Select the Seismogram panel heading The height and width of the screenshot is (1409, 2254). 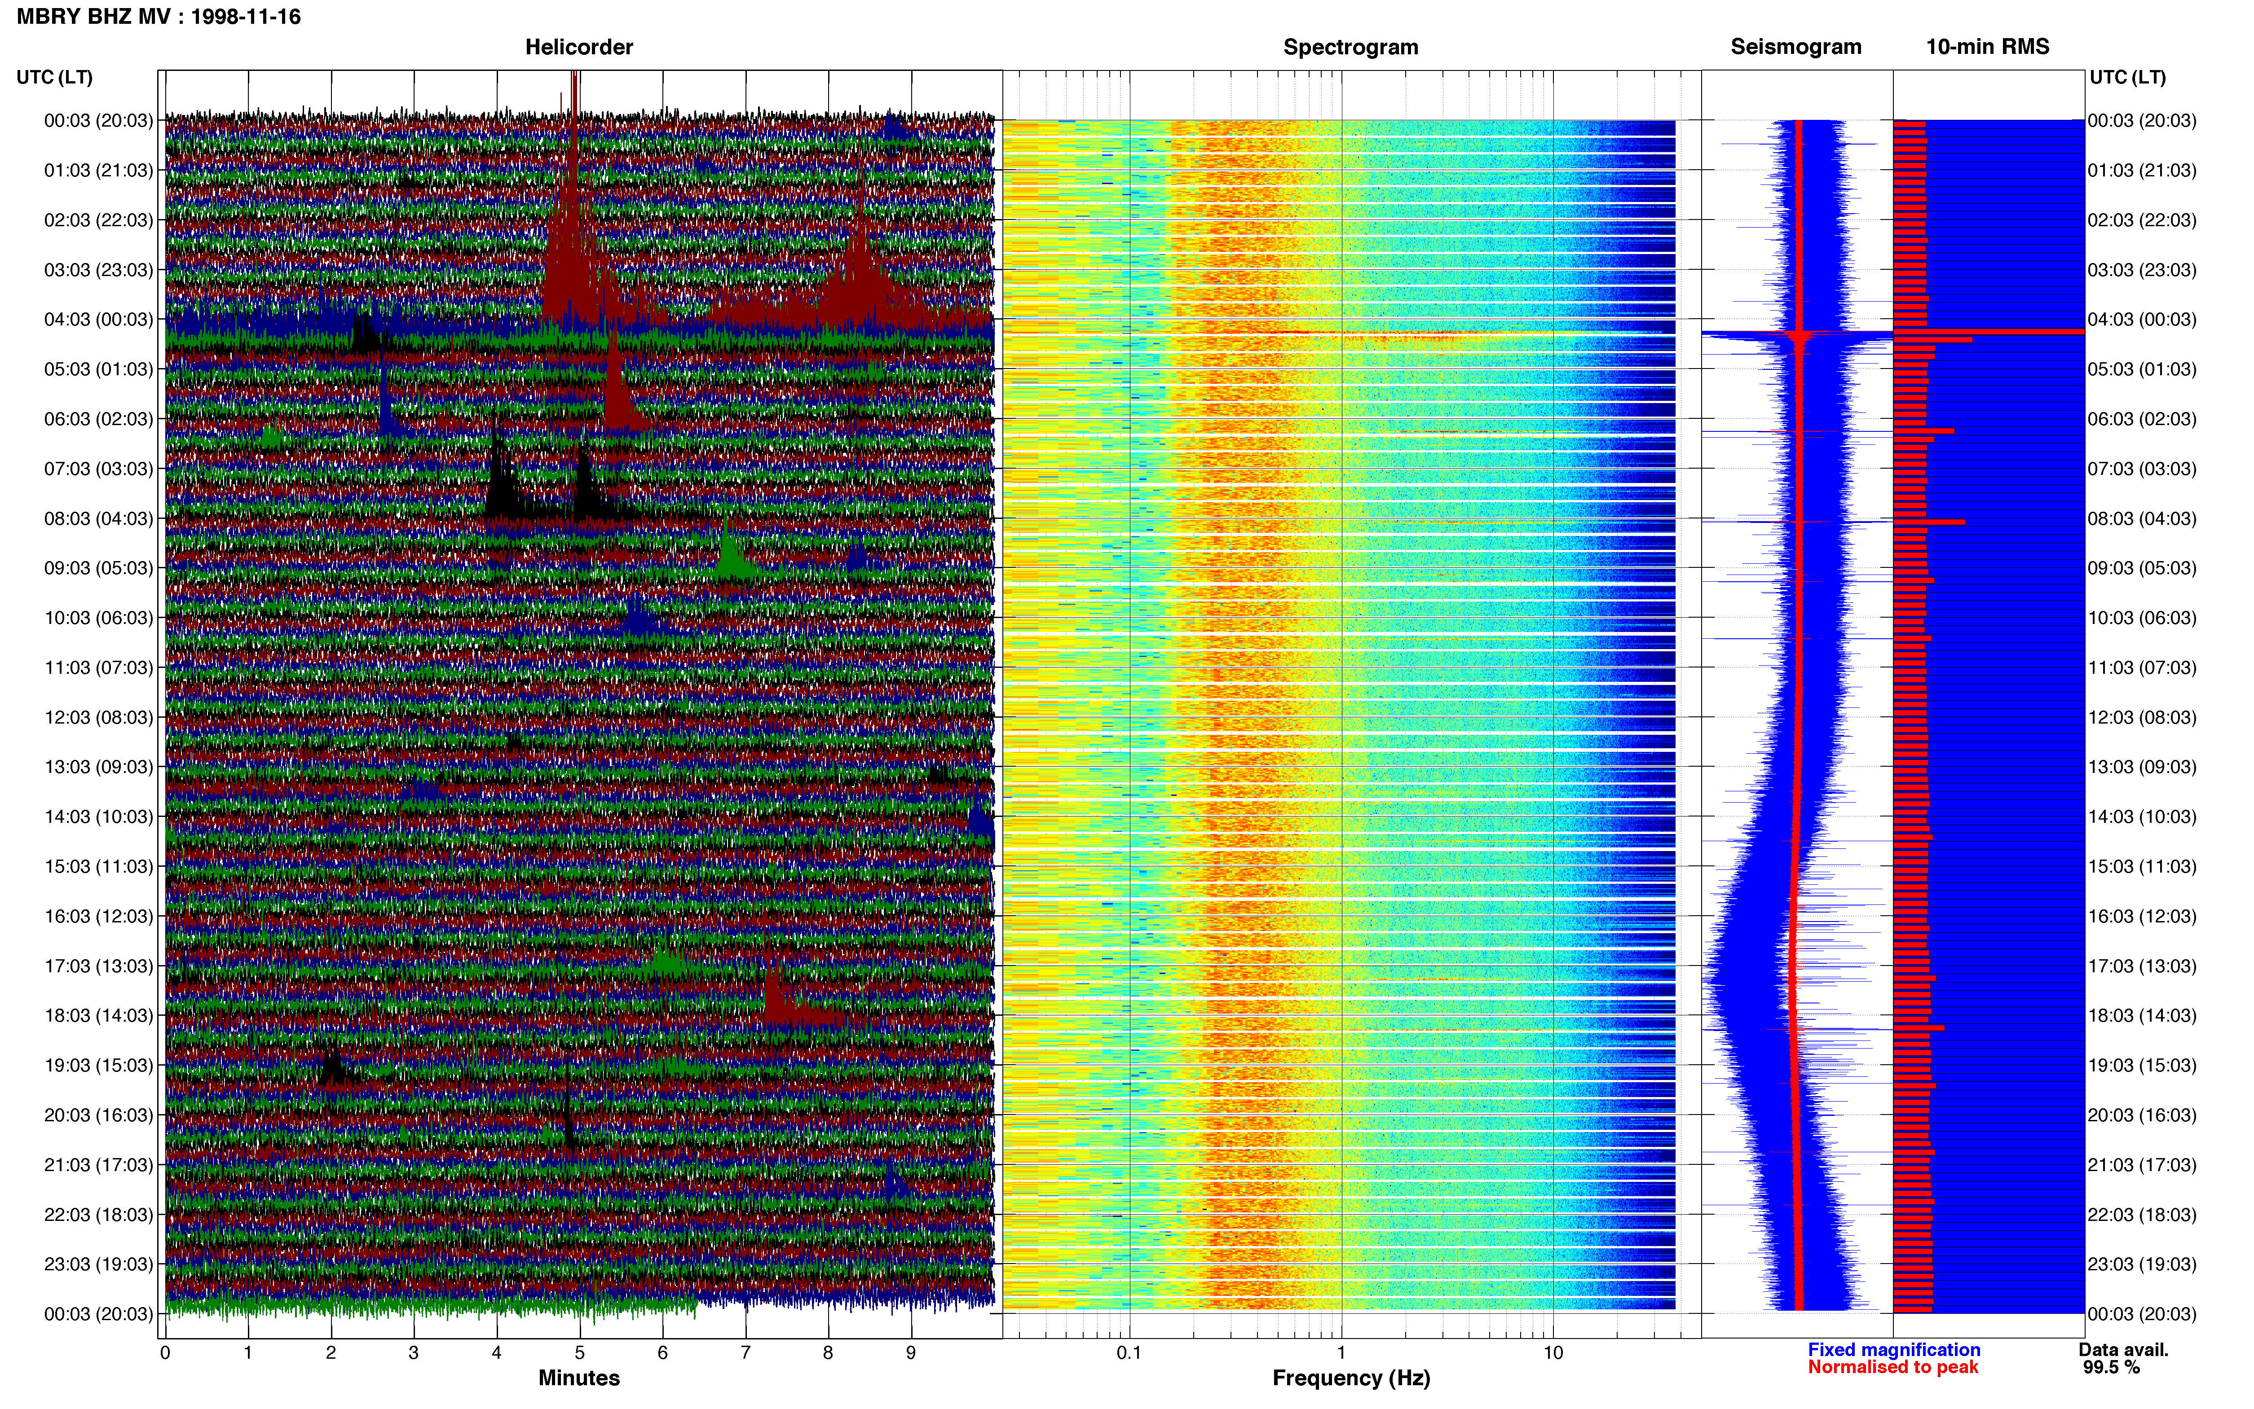(x=1796, y=47)
